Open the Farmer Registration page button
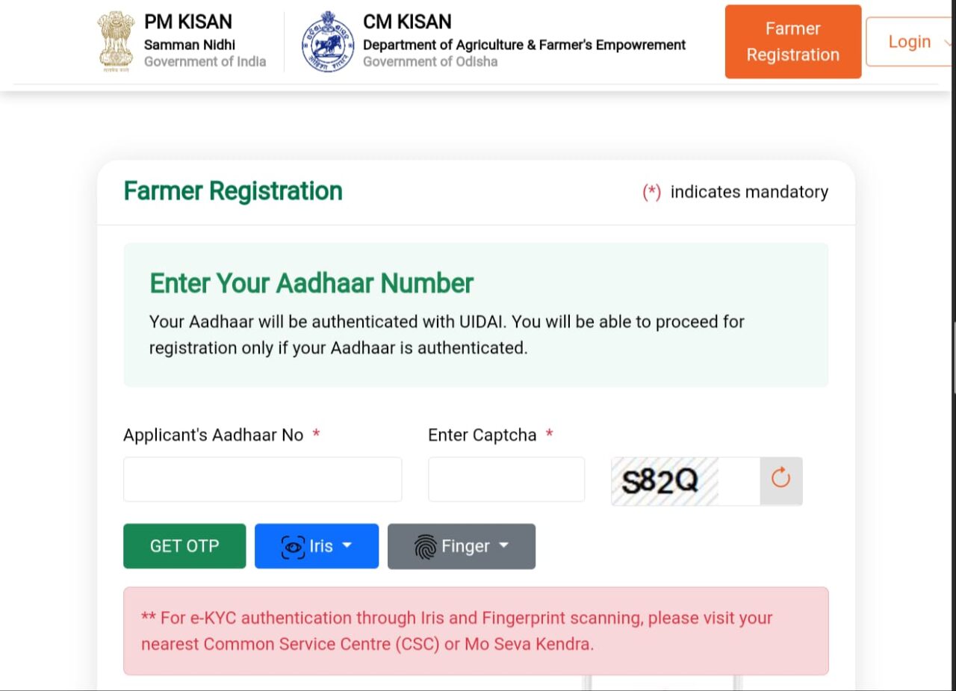 point(792,42)
